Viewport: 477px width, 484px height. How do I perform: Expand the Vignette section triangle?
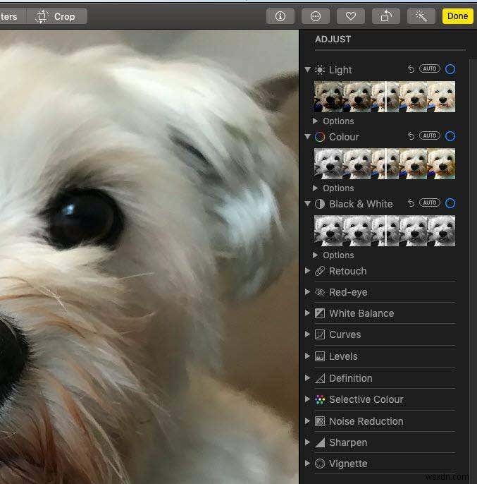pos(307,463)
